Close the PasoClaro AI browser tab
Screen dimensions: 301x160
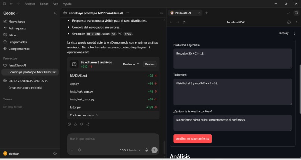(199, 13)
